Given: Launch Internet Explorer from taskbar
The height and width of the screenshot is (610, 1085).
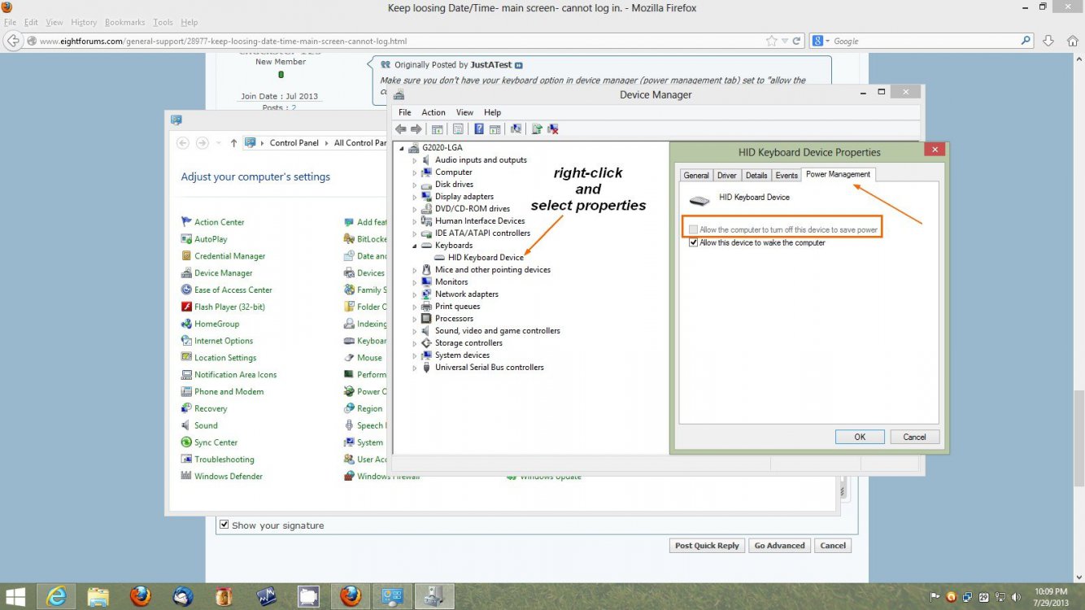Looking at the screenshot, I should (x=56, y=596).
